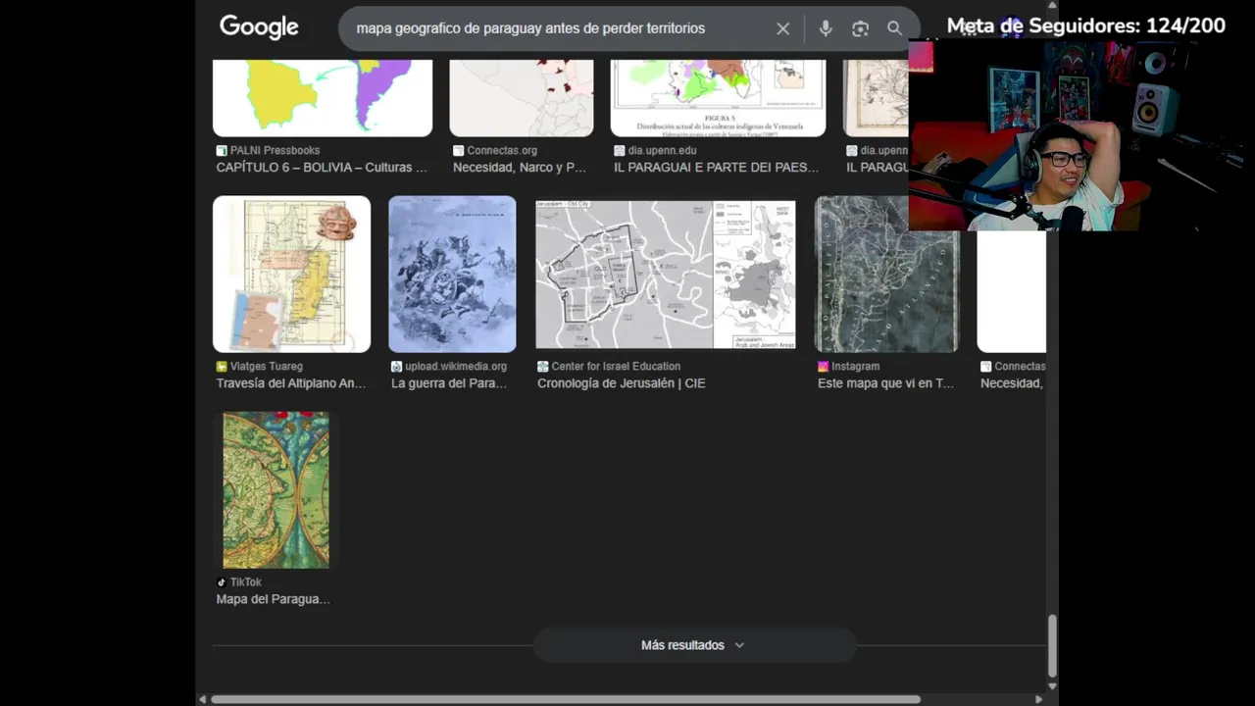Viewport: 1255px width, 706px height.
Task: Click the right arrow of horizontal scrollbar
Action: 1038,699
